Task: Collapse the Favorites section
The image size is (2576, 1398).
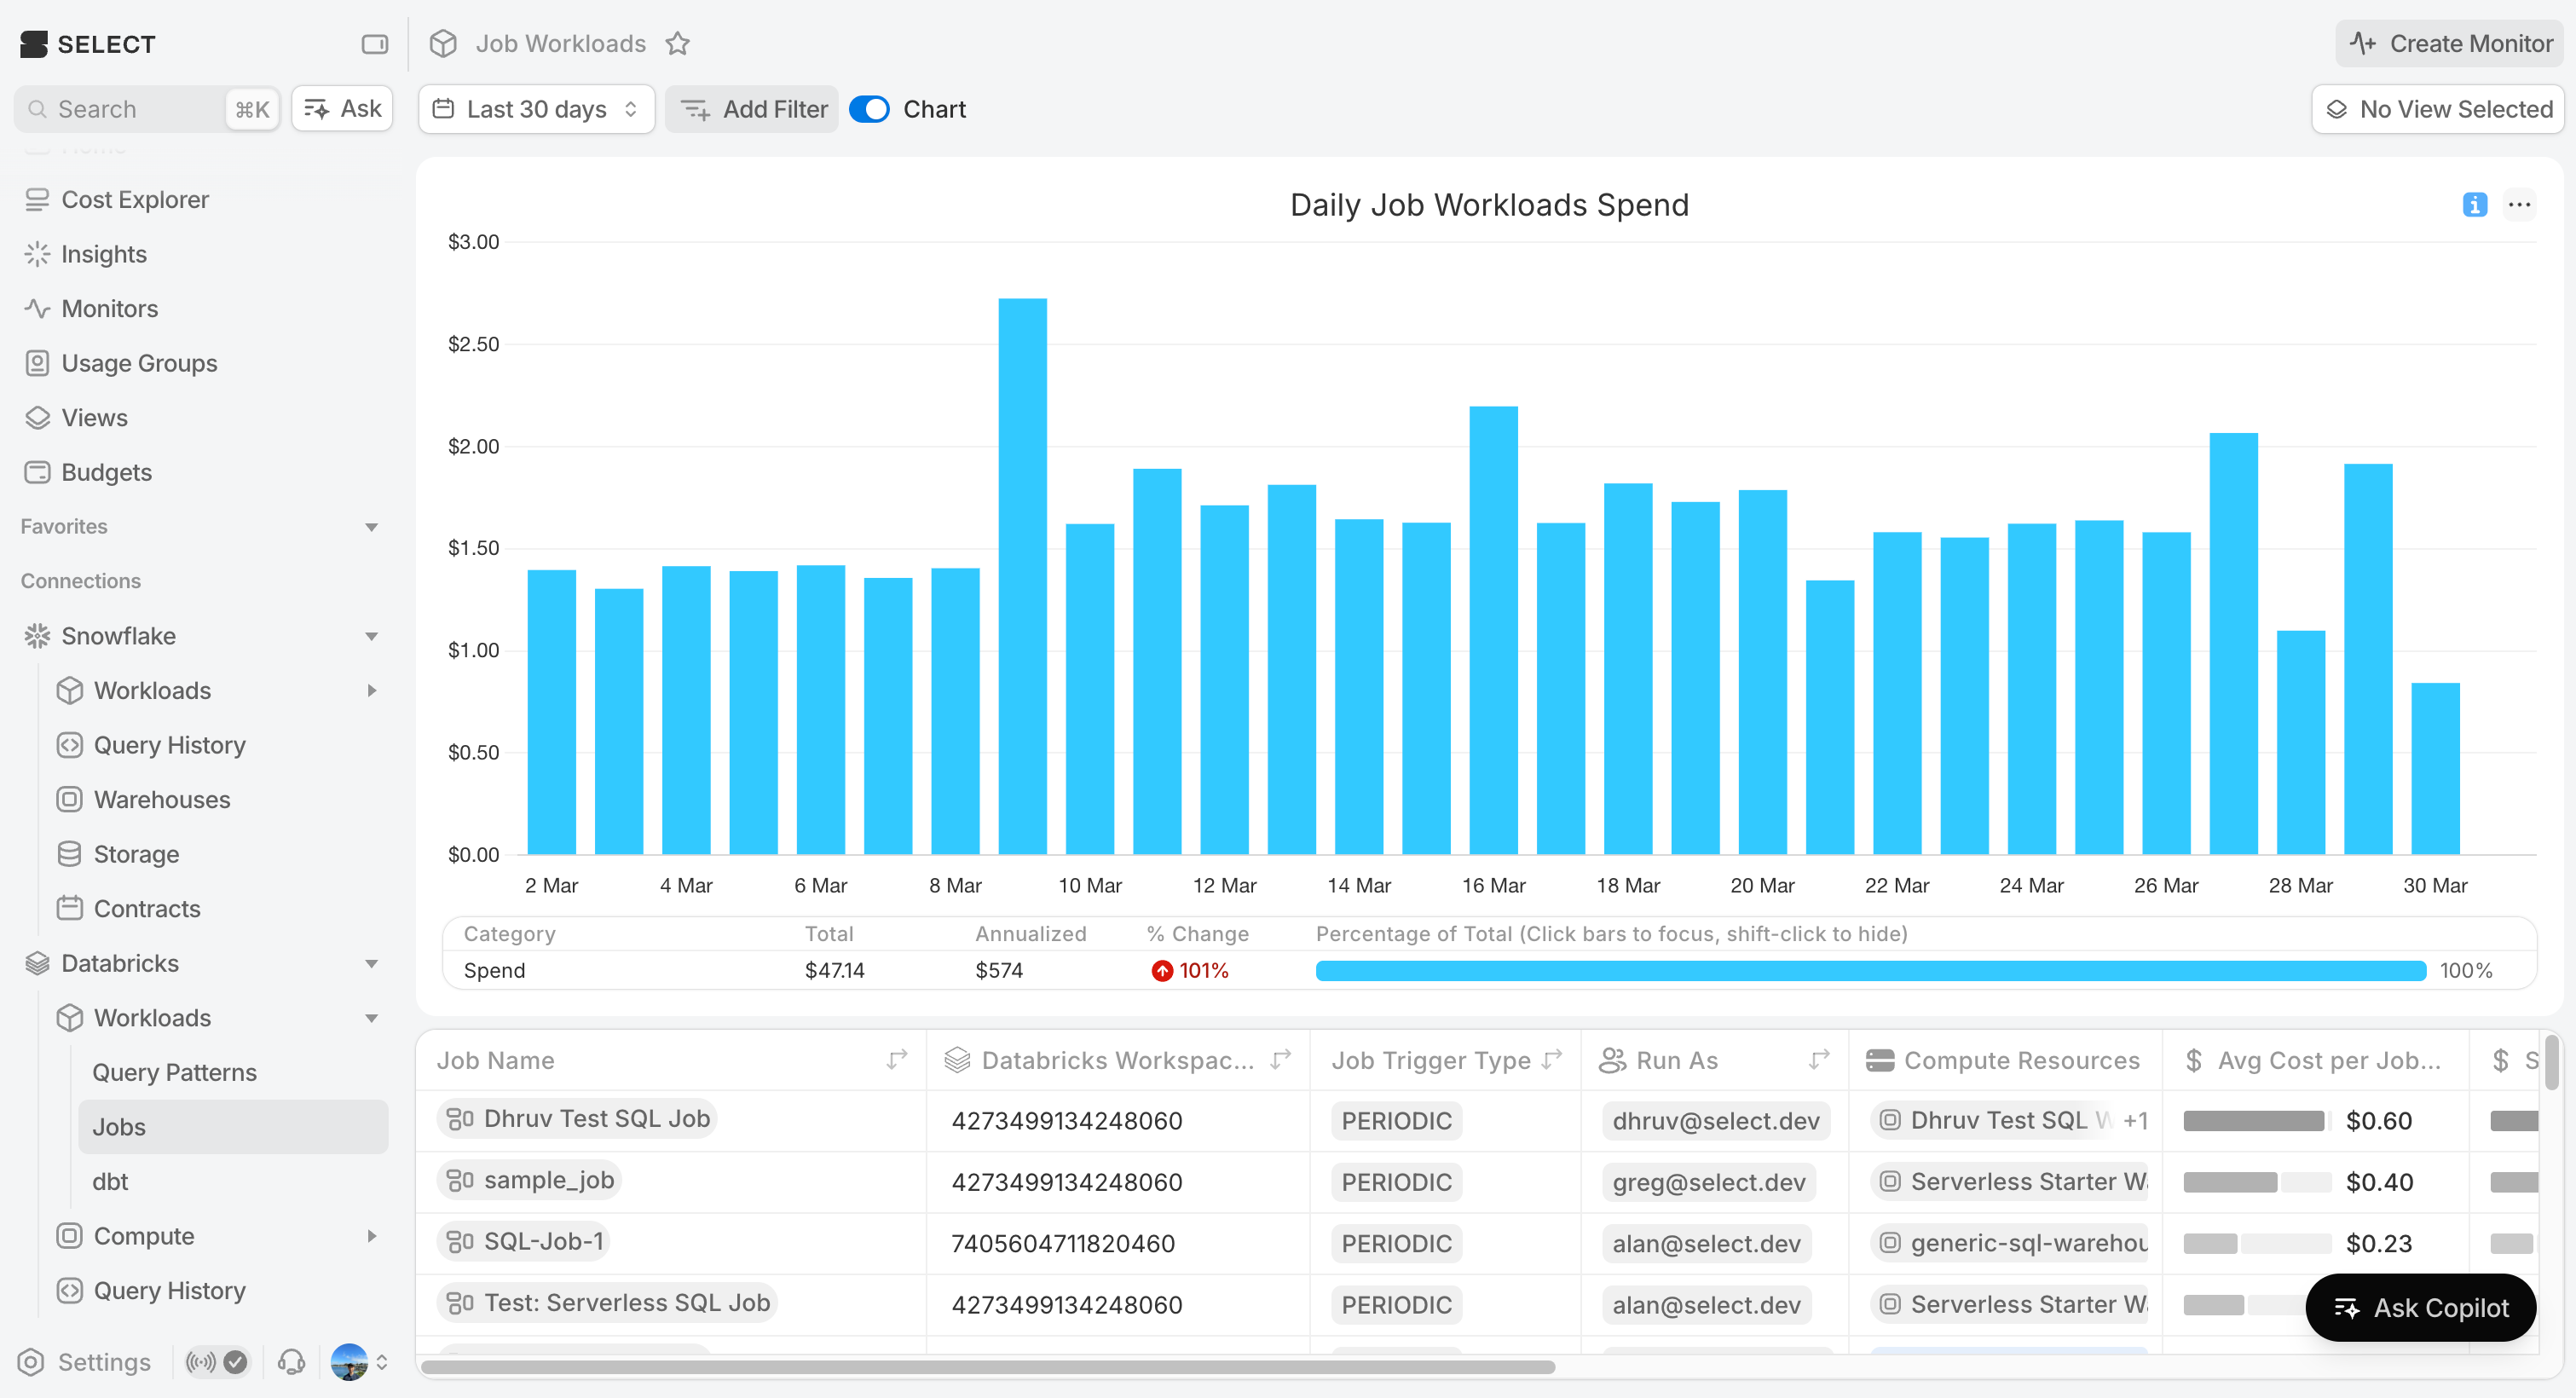Action: coord(371,527)
